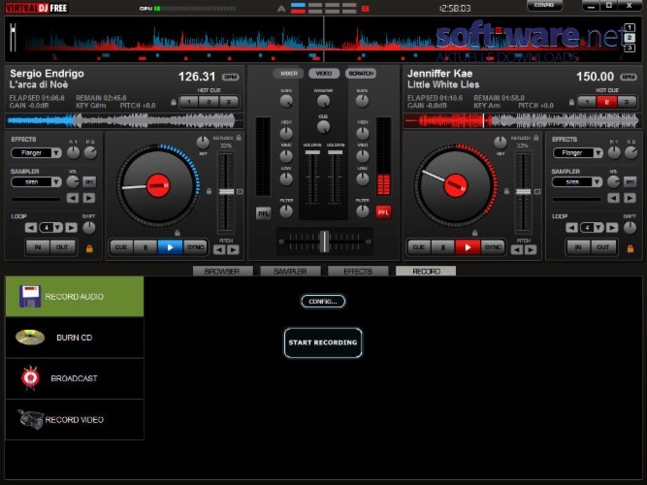Choose the Broadcast antenna icon

tap(30, 377)
